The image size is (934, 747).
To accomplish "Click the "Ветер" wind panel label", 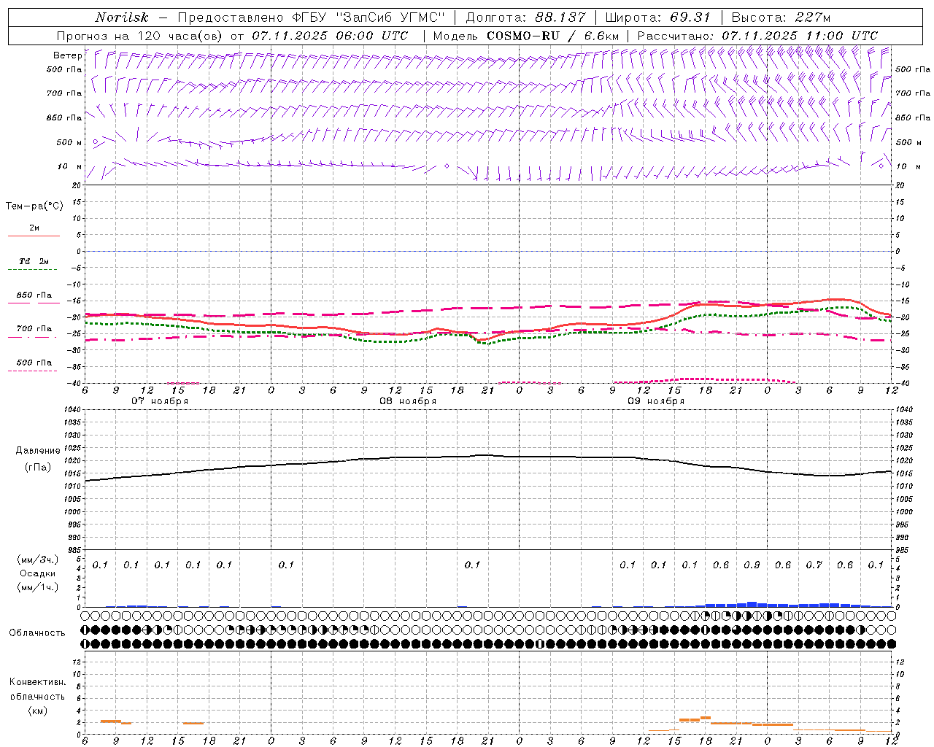I will pos(67,55).
